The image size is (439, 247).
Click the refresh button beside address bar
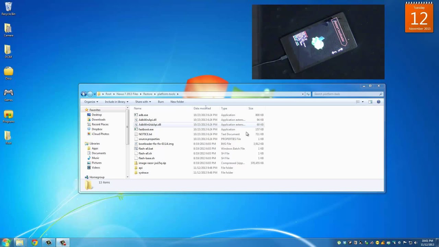pos(308,94)
